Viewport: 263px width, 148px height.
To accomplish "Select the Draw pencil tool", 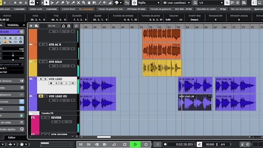I will [57, 3].
